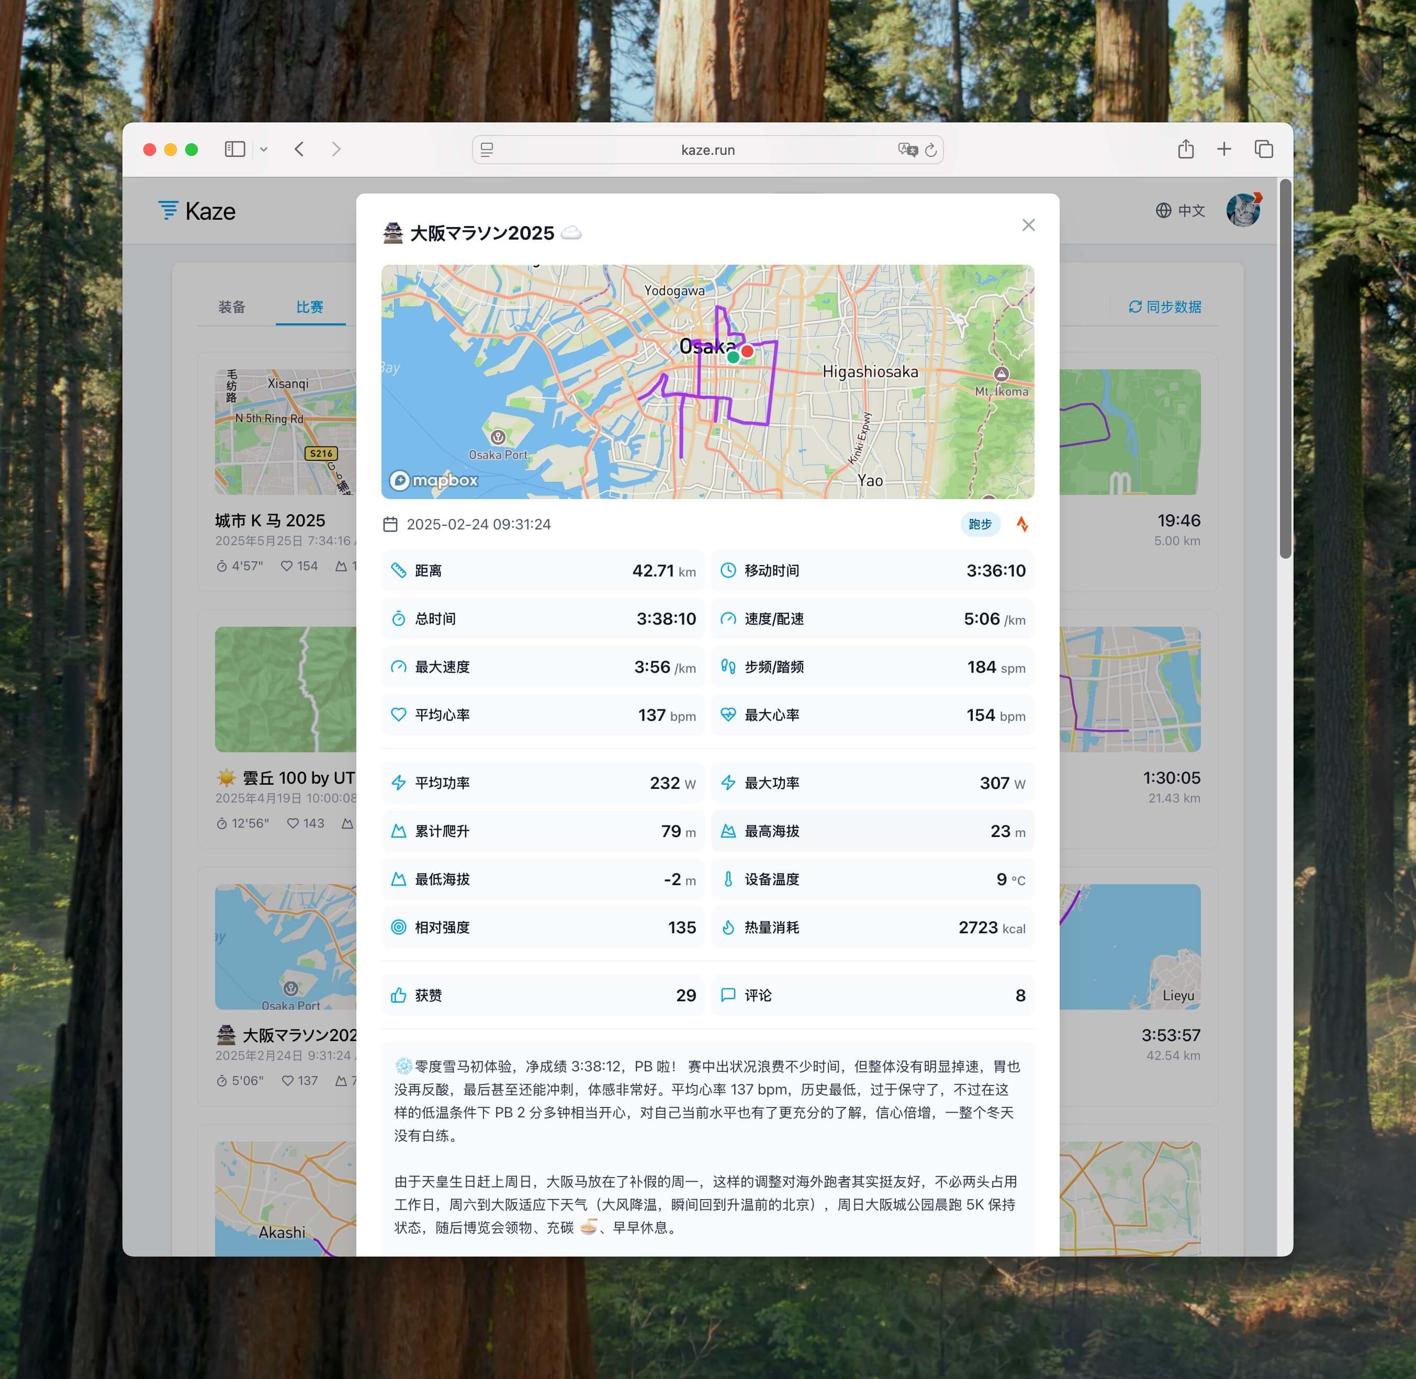This screenshot has height=1379, width=1416.
Task: Click the Safari share icon
Action: 1186,149
